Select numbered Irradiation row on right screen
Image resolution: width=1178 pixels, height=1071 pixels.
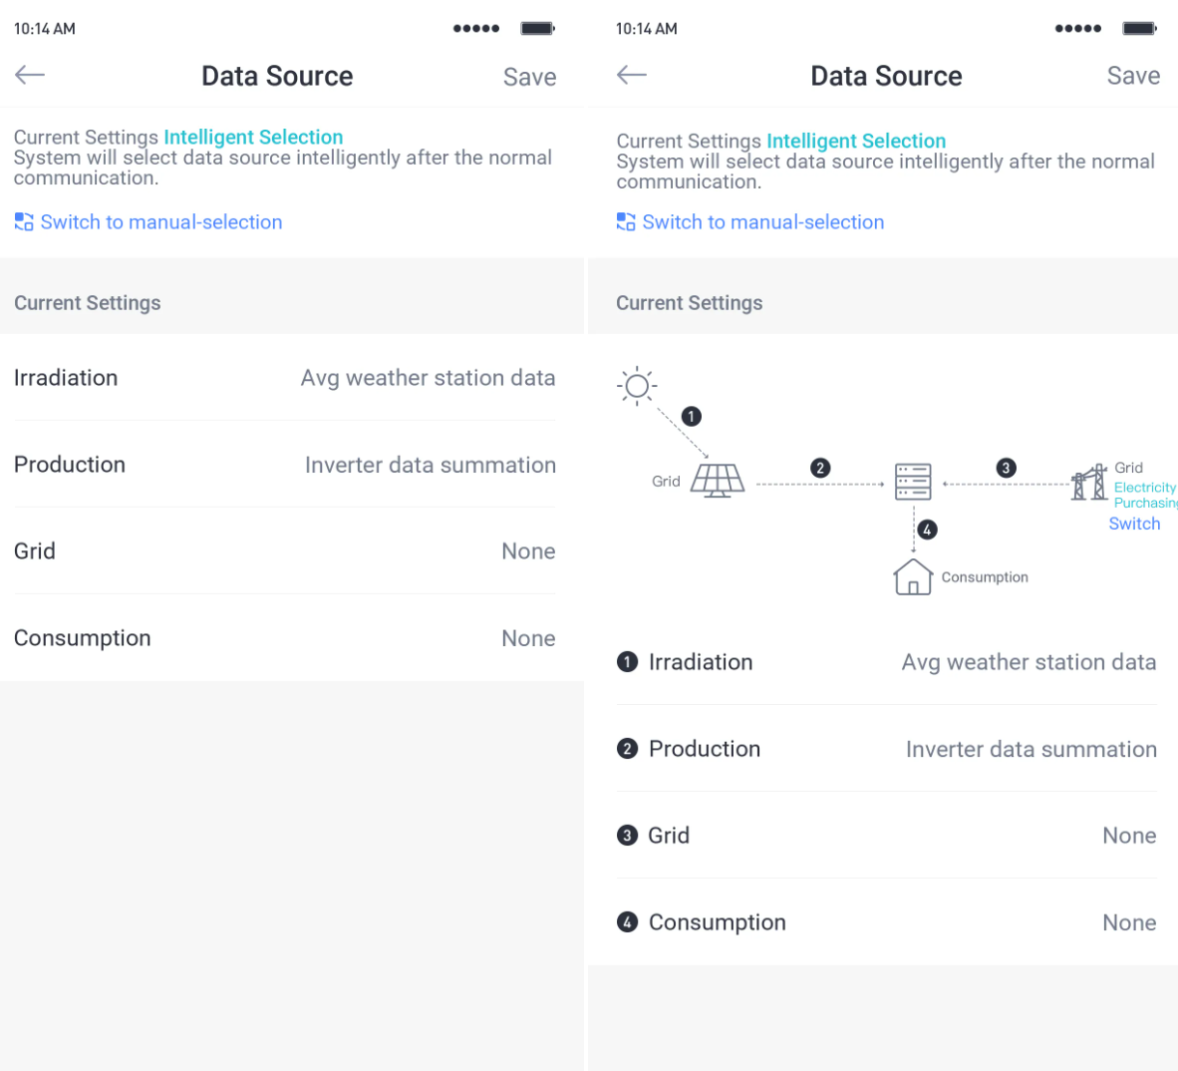pyautogui.click(x=886, y=662)
